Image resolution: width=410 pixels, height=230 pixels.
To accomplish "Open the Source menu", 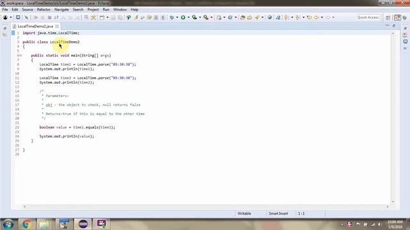I will [28, 10].
